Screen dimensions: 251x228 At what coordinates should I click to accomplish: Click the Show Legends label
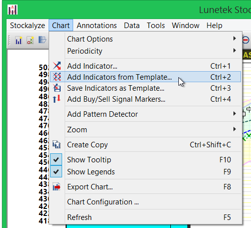[x=91, y=172]
